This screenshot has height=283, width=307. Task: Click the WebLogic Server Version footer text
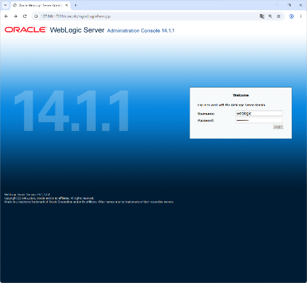point(27,195)
